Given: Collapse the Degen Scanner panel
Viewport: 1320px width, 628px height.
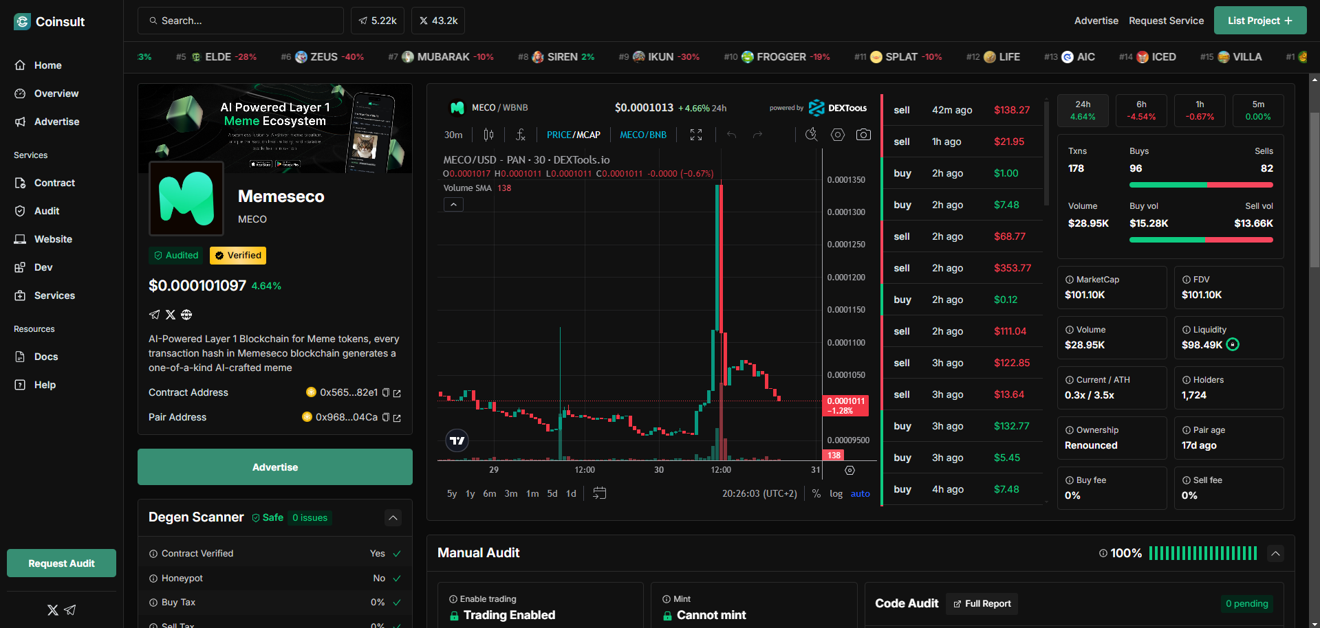Looking at the screenshot, I should tap(393, 517).
